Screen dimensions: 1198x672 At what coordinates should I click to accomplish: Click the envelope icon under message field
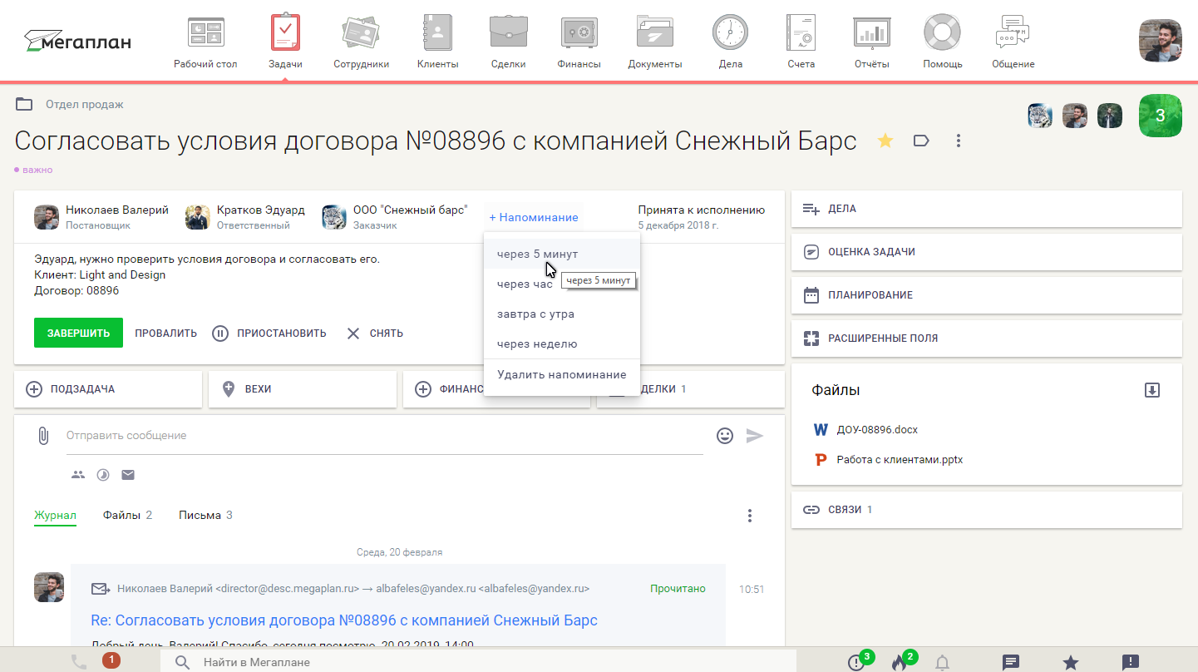click(128, 475)
